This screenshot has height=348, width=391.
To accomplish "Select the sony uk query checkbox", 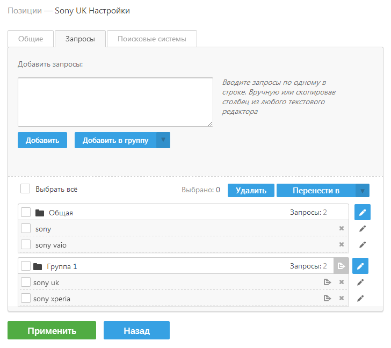I will (x=26, y=282).
